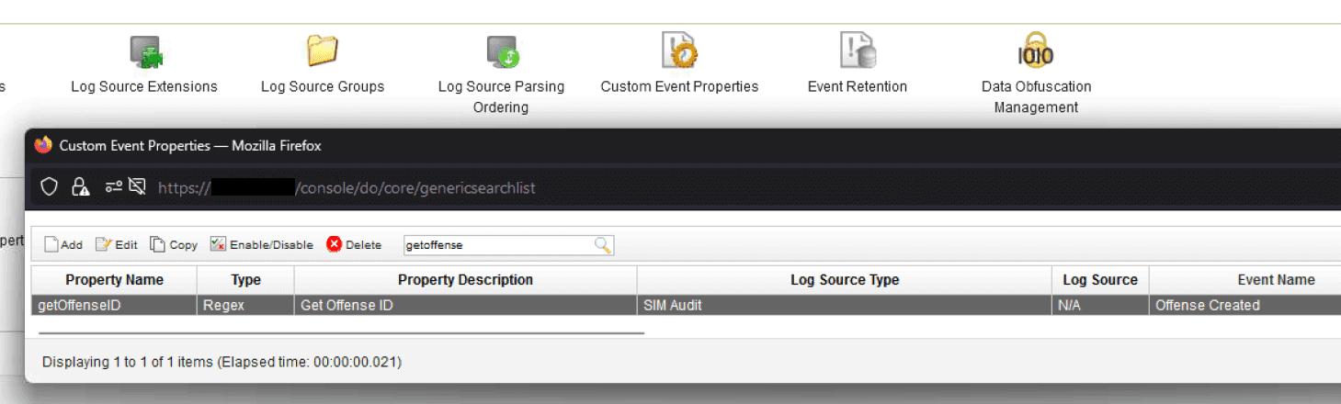
Task: Click the shield tracking protection icon
Action: [50, 187]
